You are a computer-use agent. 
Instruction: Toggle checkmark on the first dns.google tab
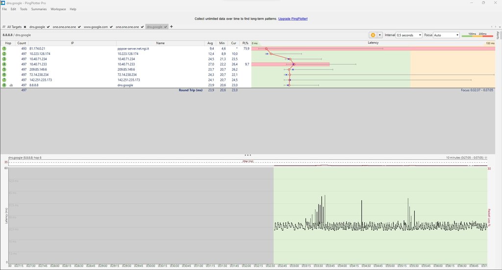coord(48,26)
